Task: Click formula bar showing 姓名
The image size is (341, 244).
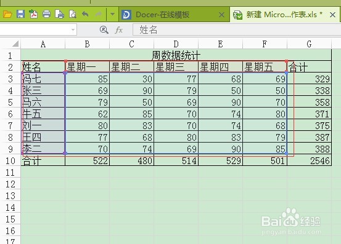Action: [x=237, y=30]
